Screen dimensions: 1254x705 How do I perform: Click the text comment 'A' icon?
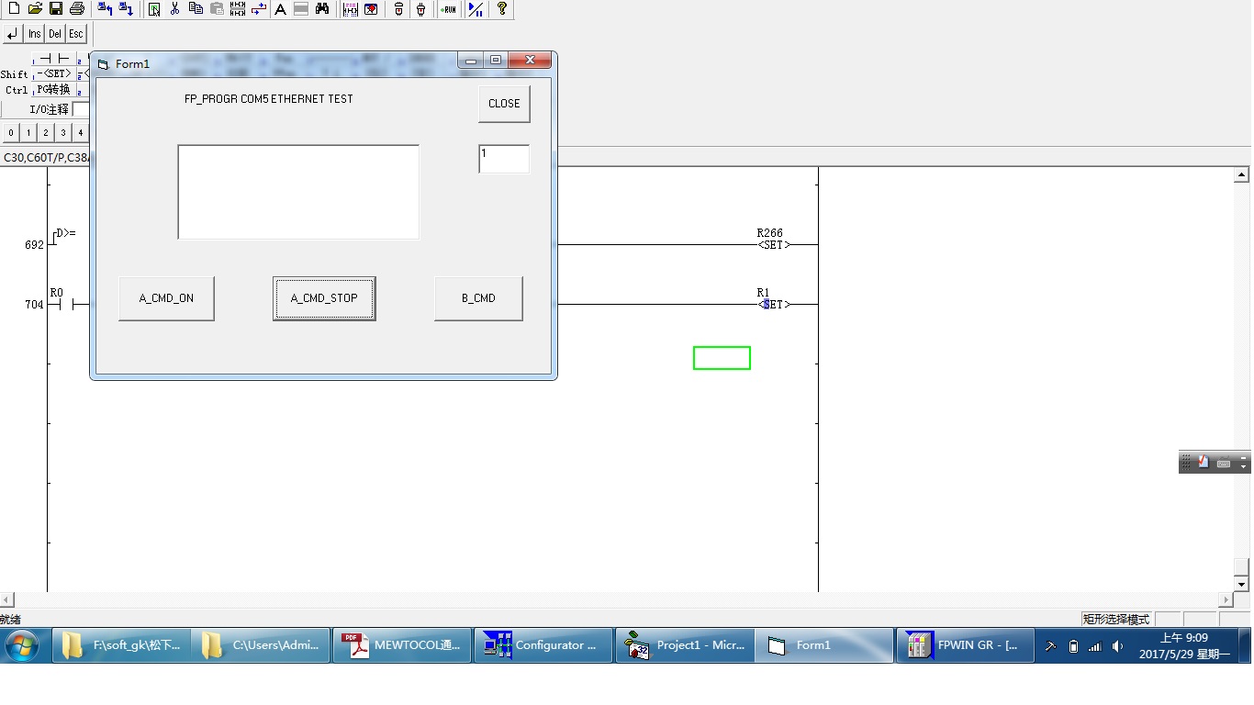pos(280,9)
